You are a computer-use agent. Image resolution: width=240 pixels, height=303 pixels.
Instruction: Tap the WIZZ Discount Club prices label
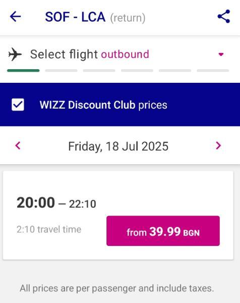(x=103, y=105)
